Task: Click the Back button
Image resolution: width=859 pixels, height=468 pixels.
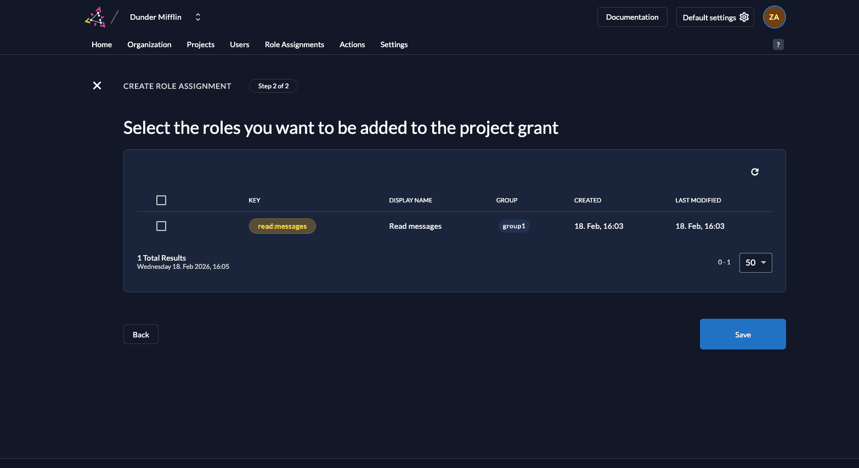Action: [141, 335]
